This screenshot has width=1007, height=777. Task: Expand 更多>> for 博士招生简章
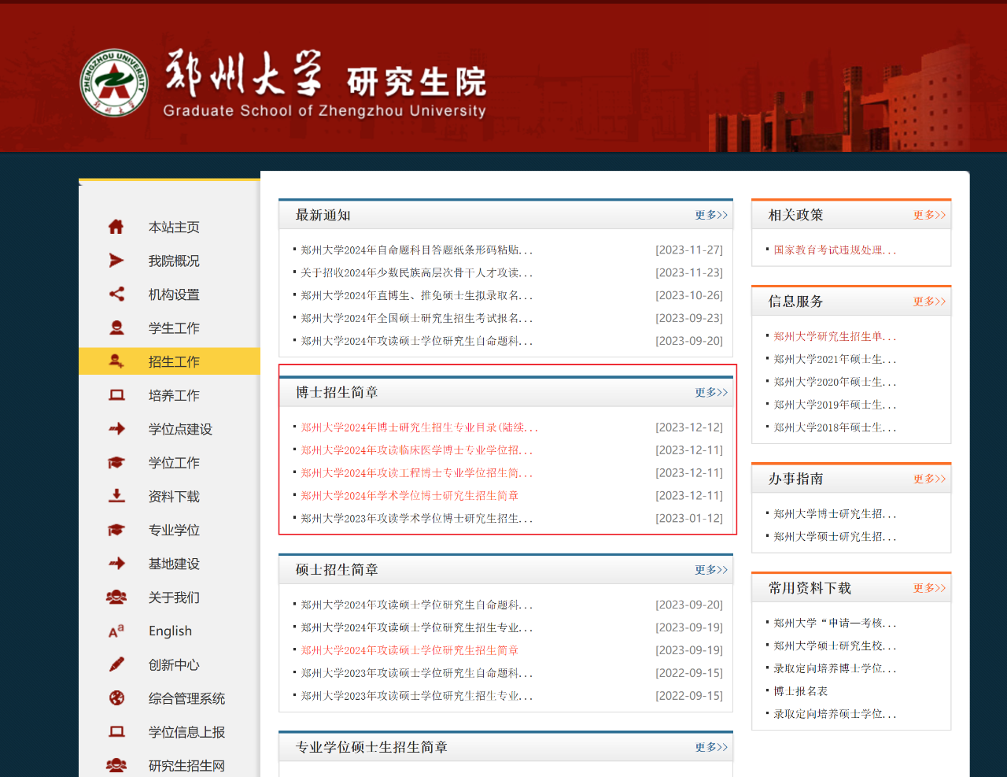pyautogui.click(x=711, y=392)
